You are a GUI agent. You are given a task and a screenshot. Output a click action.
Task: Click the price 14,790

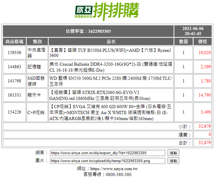205,95
